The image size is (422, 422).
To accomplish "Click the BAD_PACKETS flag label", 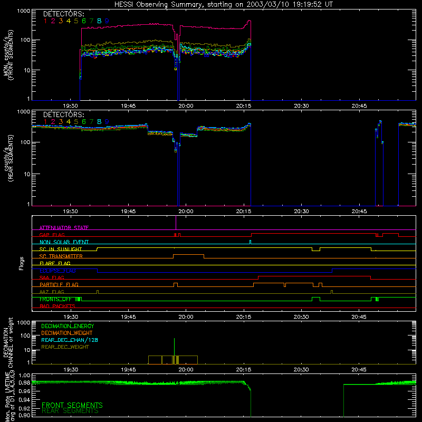I will pos(57,306).
